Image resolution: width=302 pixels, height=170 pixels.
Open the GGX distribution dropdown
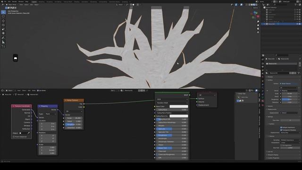coord(172,99)
